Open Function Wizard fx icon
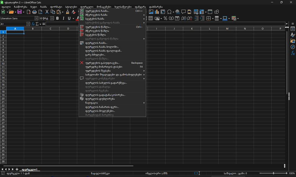Viewport: 296px width, 177px height. 33,24
